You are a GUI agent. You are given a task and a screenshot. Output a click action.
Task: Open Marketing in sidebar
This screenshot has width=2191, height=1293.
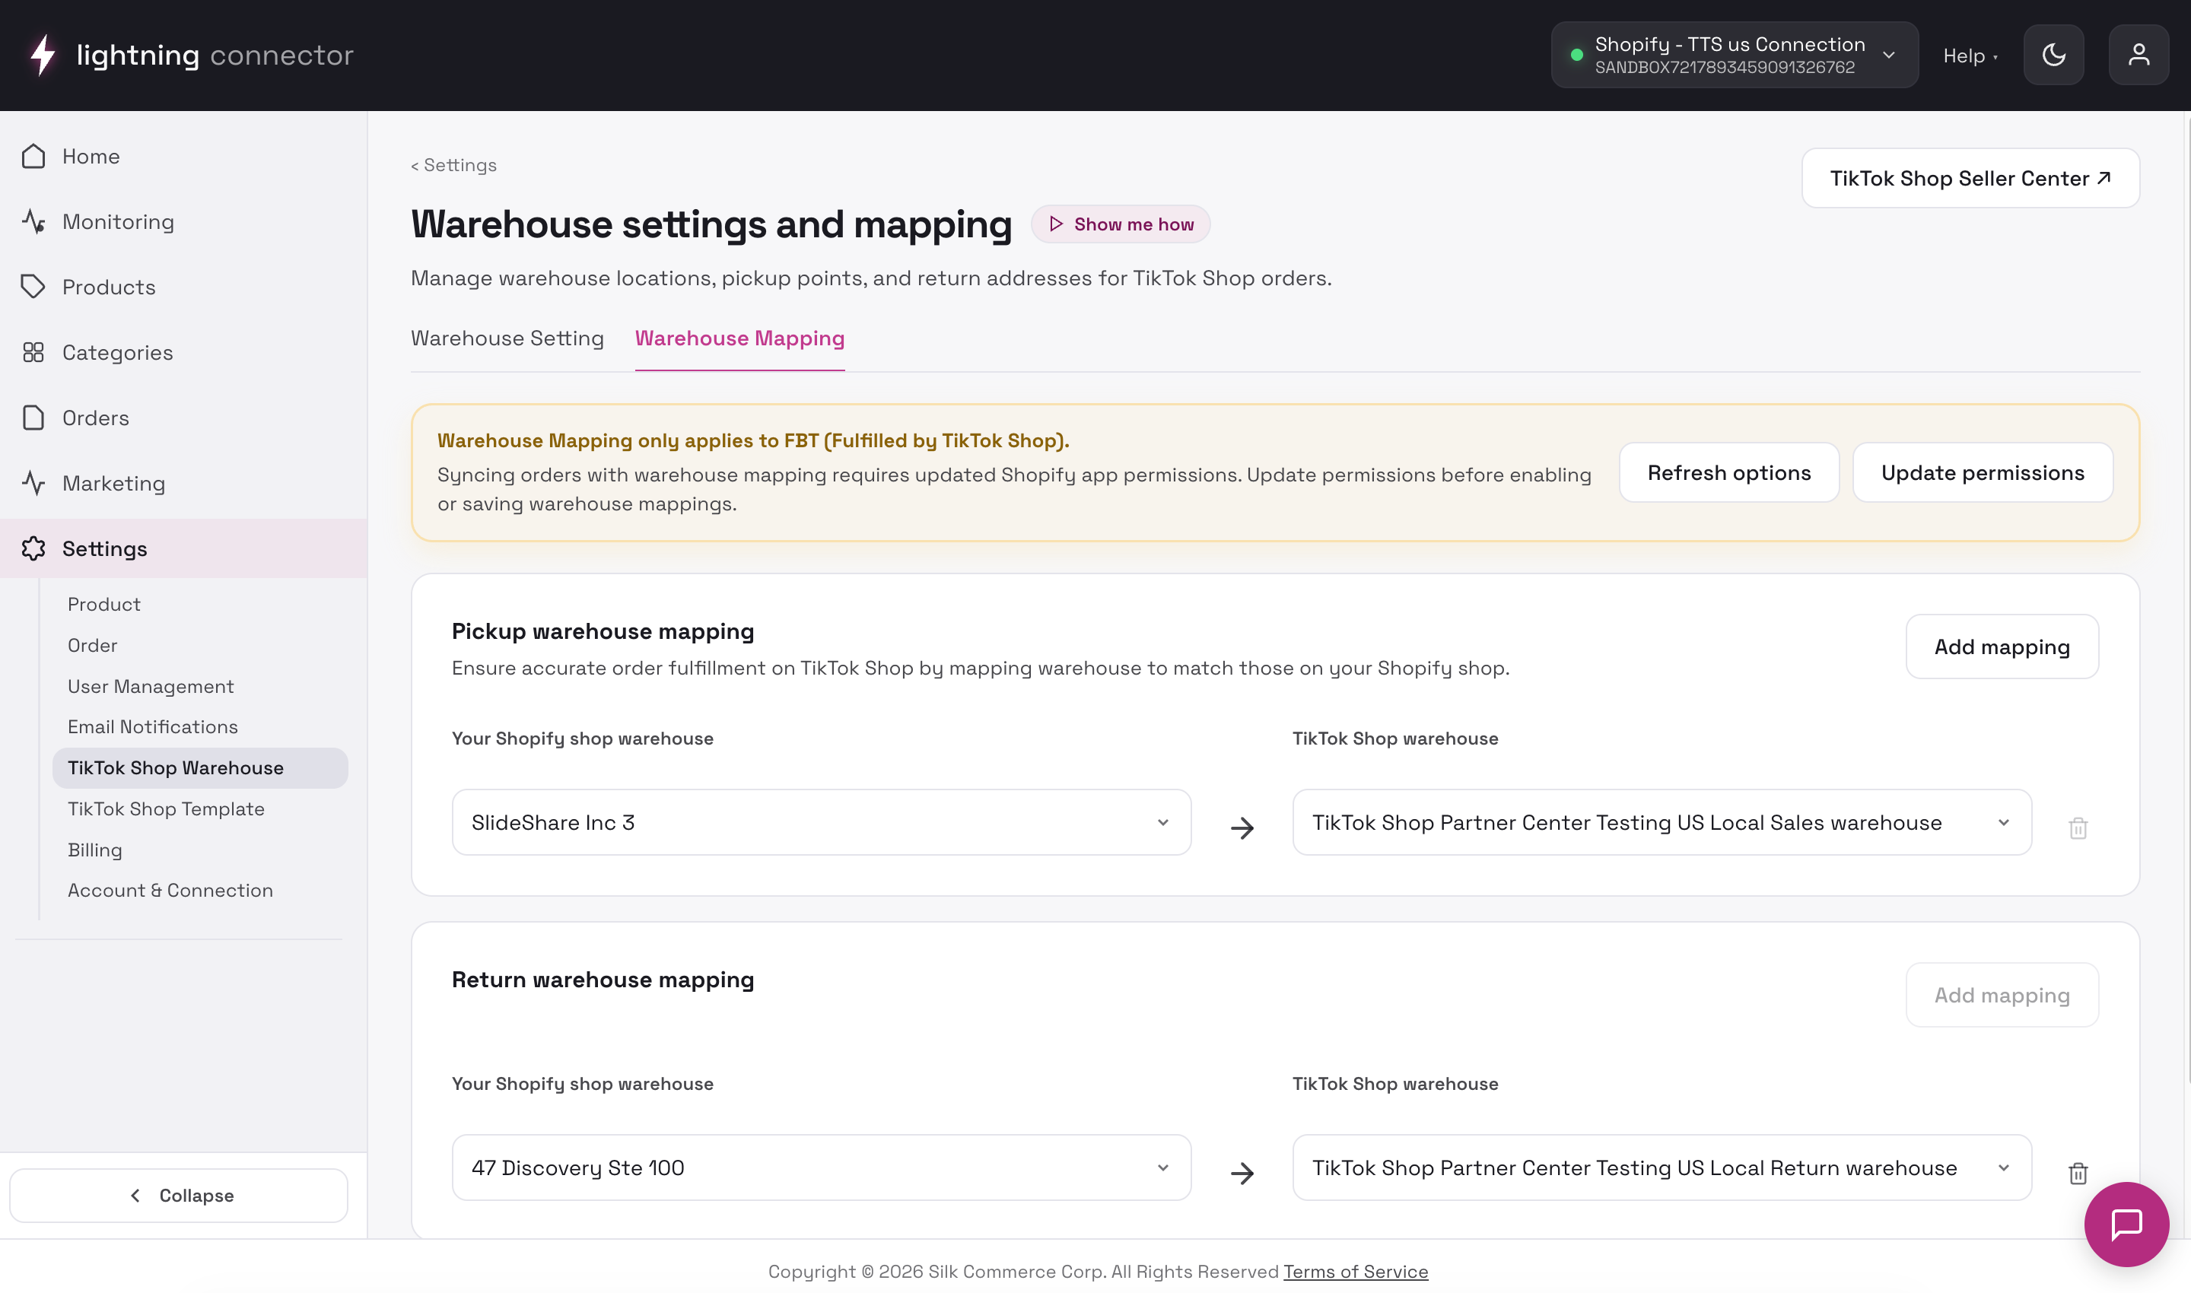coord(183,483)
